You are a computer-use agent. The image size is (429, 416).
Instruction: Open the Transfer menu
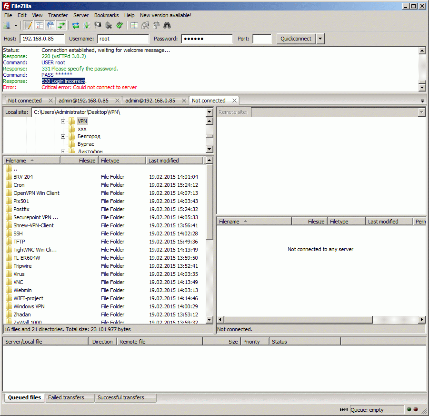[x=58, y=15]
